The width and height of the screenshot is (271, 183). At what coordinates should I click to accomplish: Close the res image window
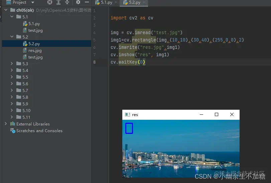coord(232,114)
